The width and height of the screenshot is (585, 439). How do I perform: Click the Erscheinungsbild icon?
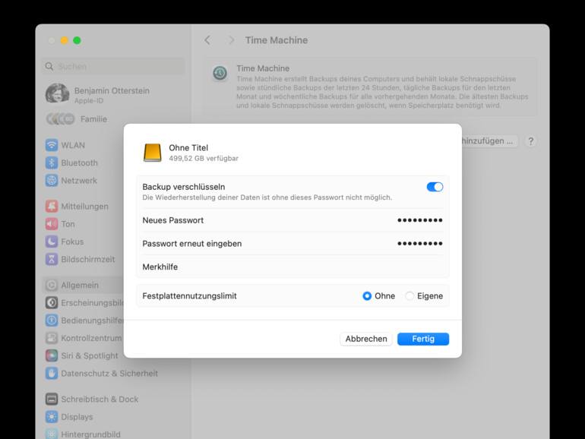click(52, 302)
